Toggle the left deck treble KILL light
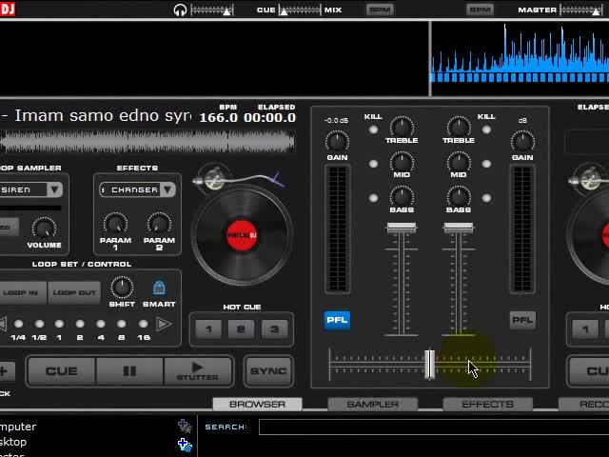The height and width of the screenshot is (457, 609). pos(373,129)
